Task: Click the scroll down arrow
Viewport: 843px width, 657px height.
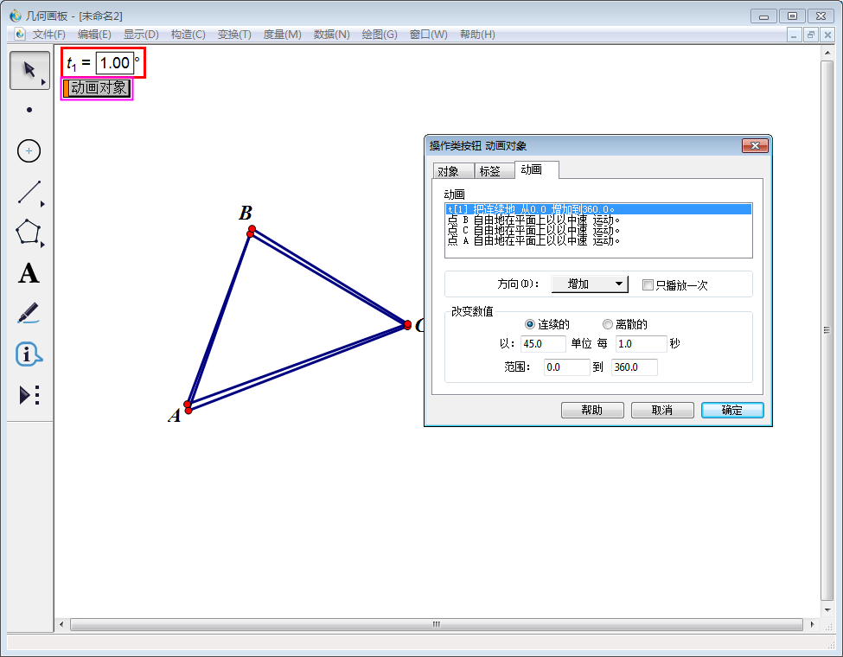Action: [827, 609]
